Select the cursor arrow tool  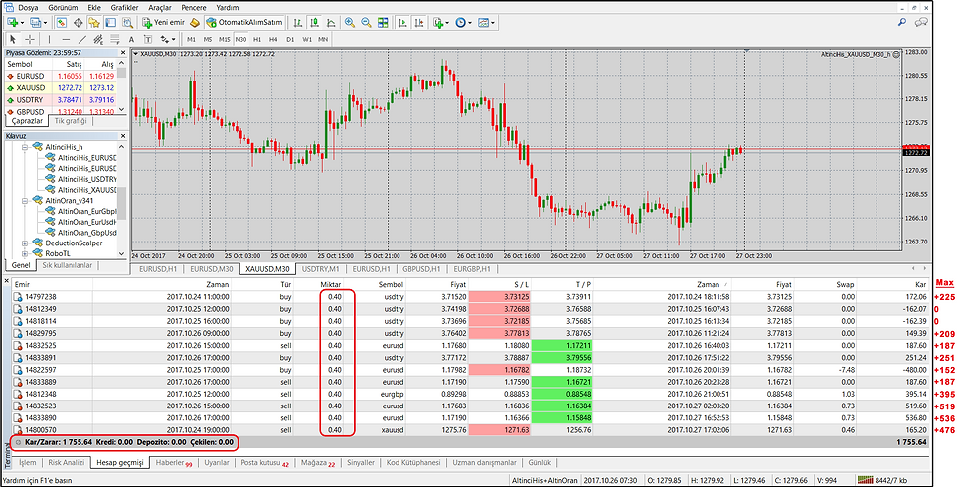click(x=14, y=39)
